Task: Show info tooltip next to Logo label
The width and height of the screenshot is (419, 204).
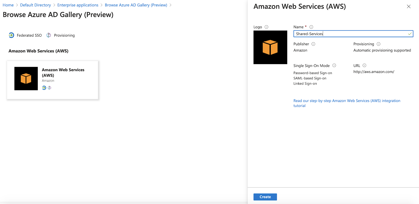Action: (x=266, y=27)
